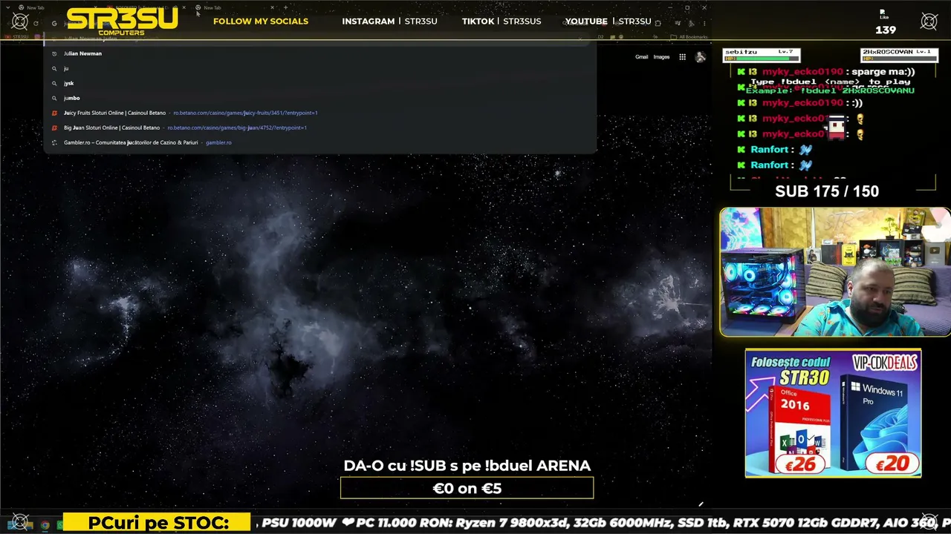951x534 pixels.
Task: Open the Extensions puzzle icon
Action: [658, 23]
